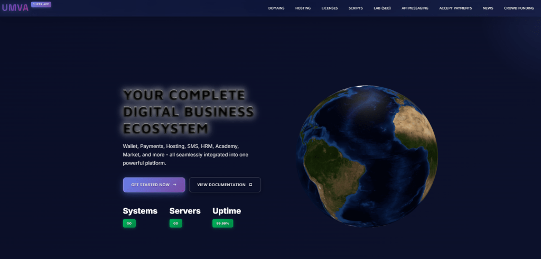Click the document icon in View Documentation
The width and height of the screenshot is (541, 259).
point(250,185)
